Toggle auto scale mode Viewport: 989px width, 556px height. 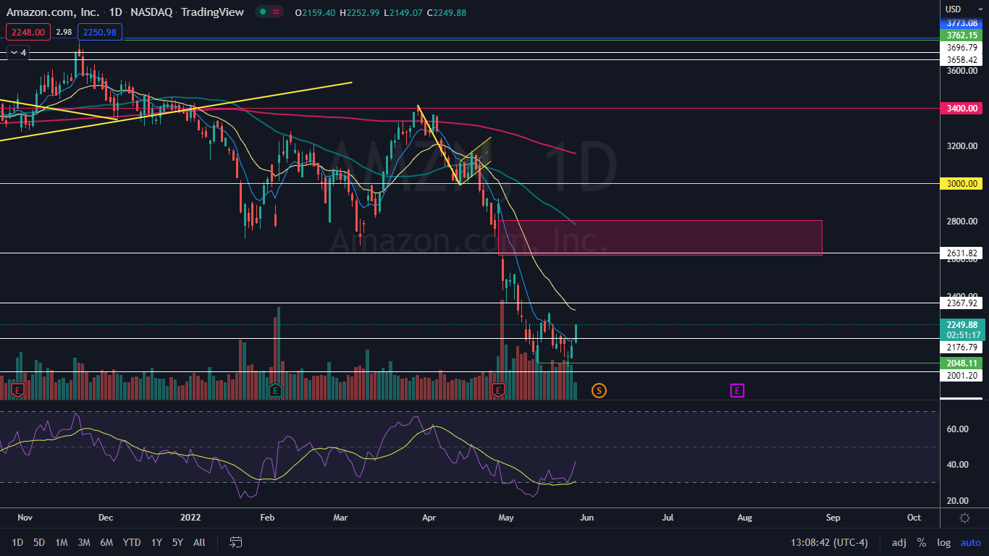[x=970, y=542]
